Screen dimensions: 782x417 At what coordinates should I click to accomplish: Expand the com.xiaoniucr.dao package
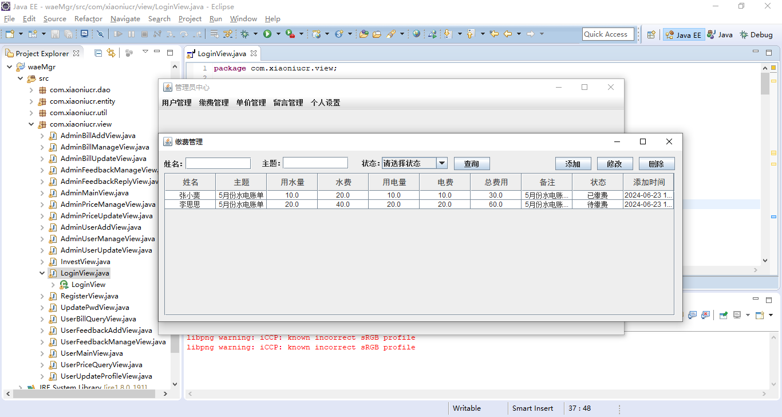click(31, 90)
